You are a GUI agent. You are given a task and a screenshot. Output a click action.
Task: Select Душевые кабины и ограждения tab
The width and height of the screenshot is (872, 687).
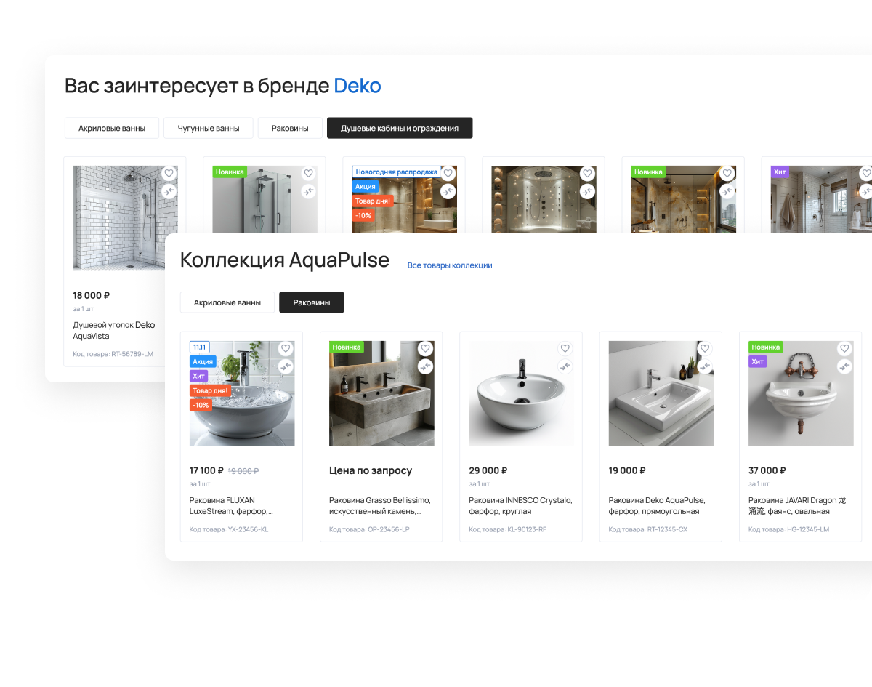click(400, 128)
